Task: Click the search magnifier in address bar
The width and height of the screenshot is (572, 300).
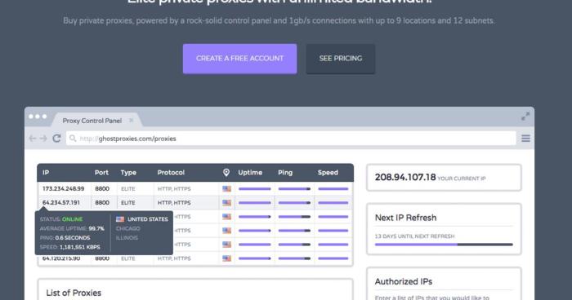Action: [73, 139]
